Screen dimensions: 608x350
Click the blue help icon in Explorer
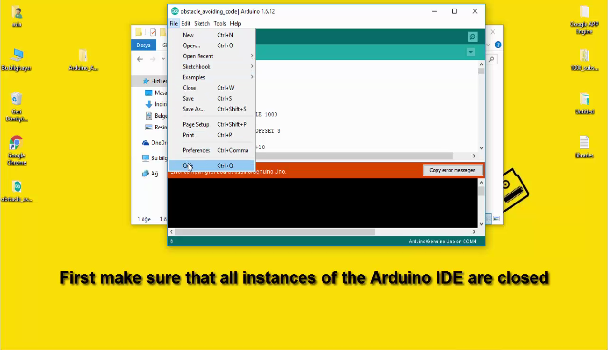(x=497, y=45)
